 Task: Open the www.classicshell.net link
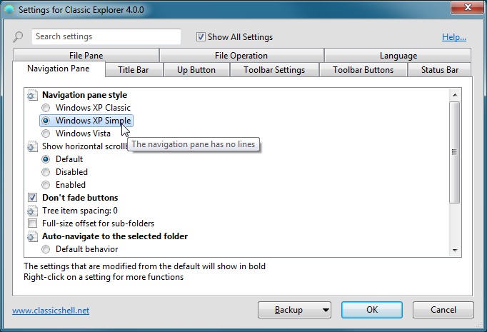click(51, 311)
